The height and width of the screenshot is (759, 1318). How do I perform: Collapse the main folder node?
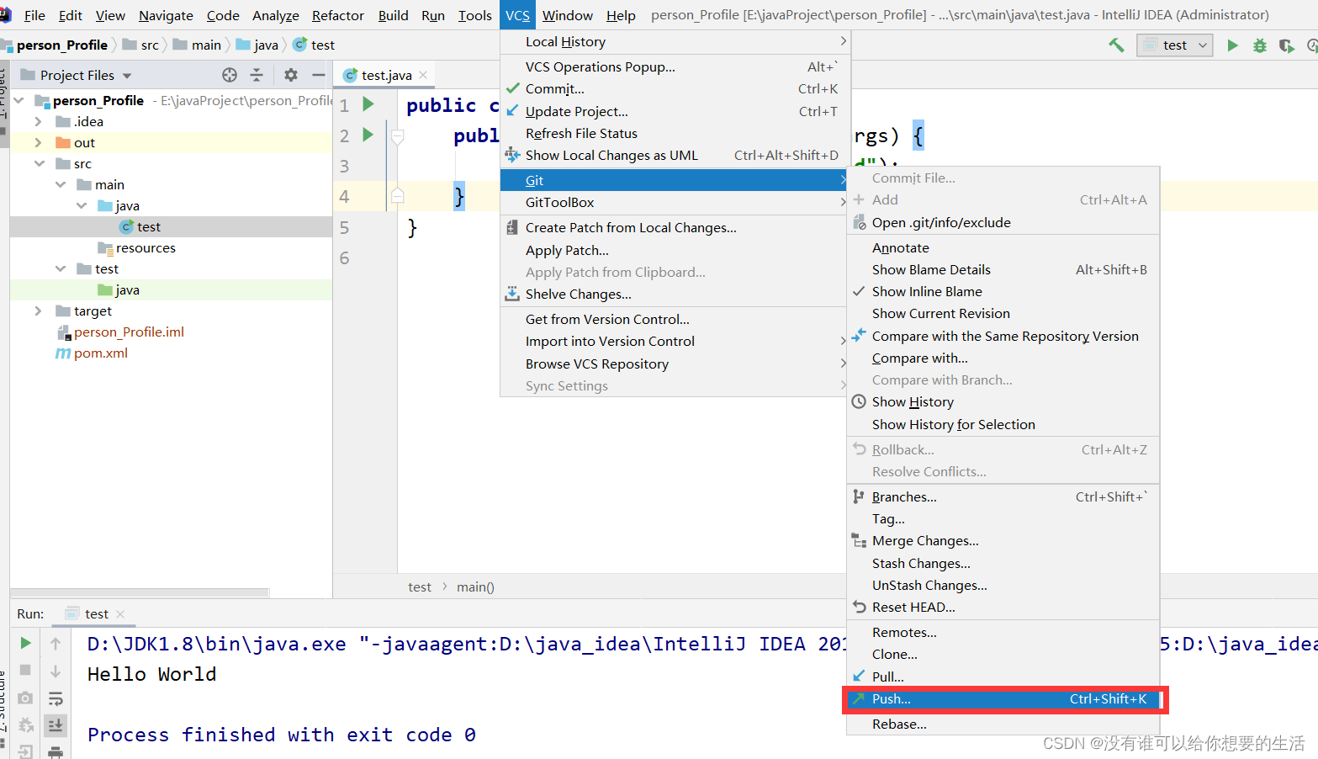[x=60, y=185]
